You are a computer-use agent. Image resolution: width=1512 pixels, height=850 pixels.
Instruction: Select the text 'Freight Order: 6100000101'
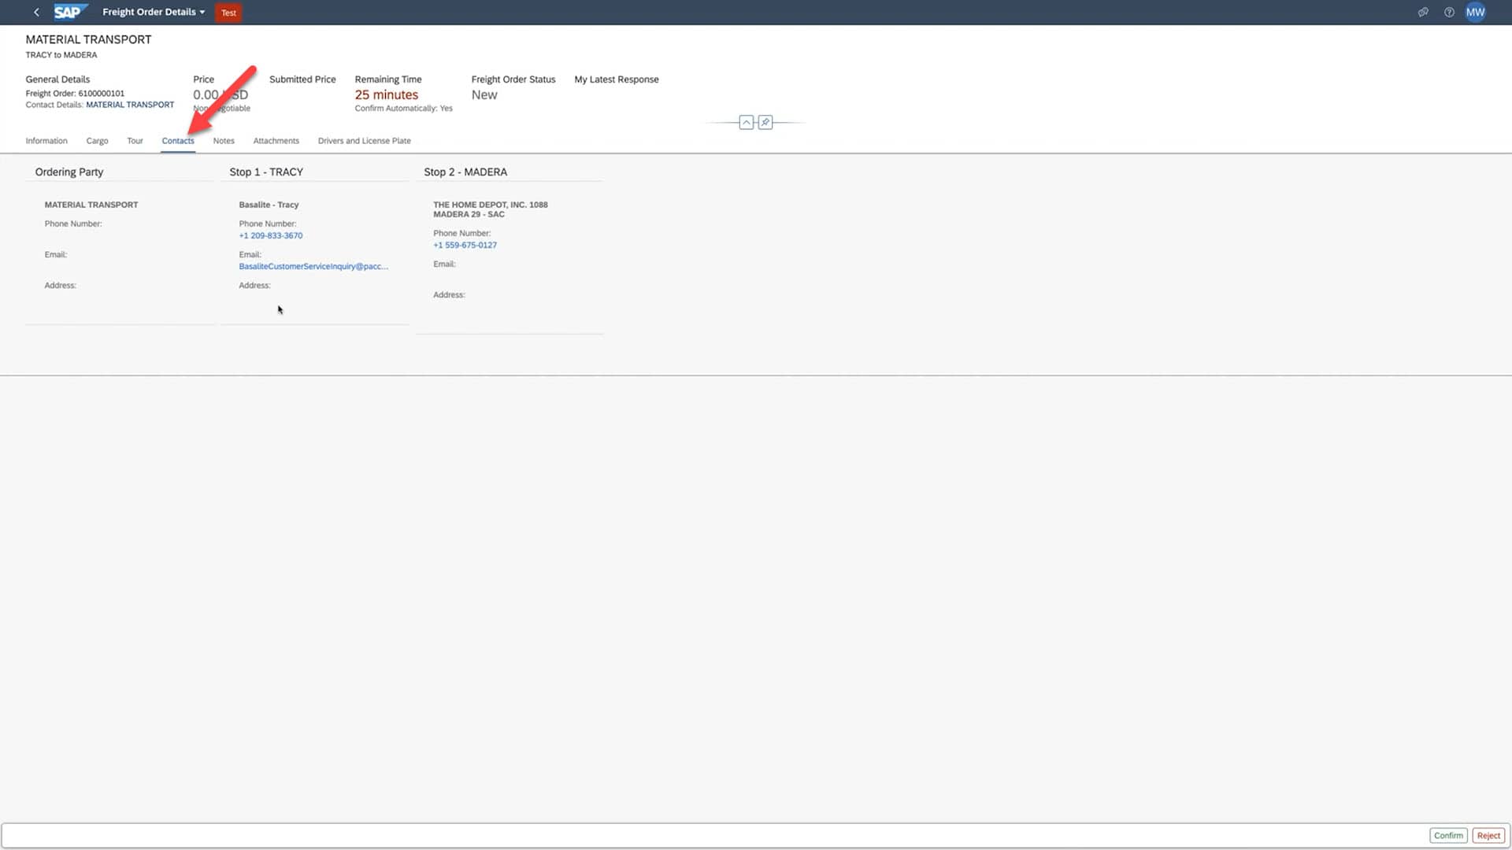click(75, 94)
